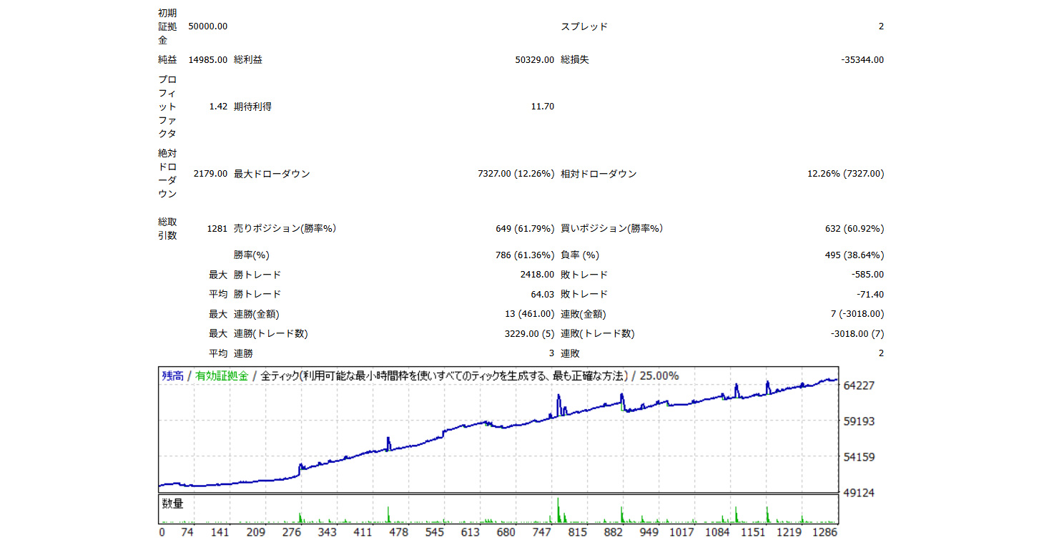The width and height of the screenshot is (1044, 545).
Task: Click the total trades value 1281
Action: [x=217, y=229]
